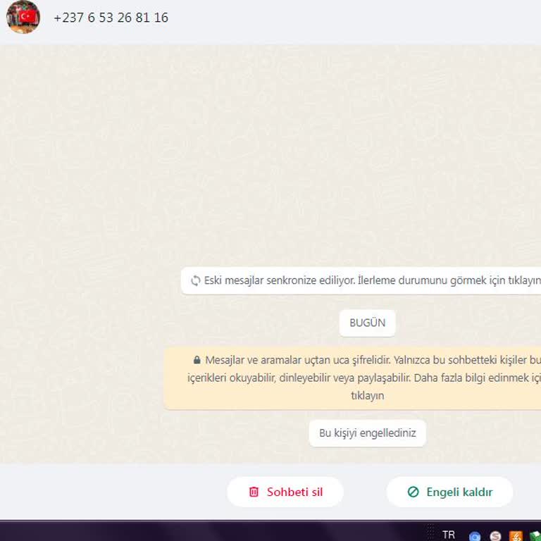Click the phone number +237 6 53 26 81 16
The image size is (541, 541).
click(111, 18)
